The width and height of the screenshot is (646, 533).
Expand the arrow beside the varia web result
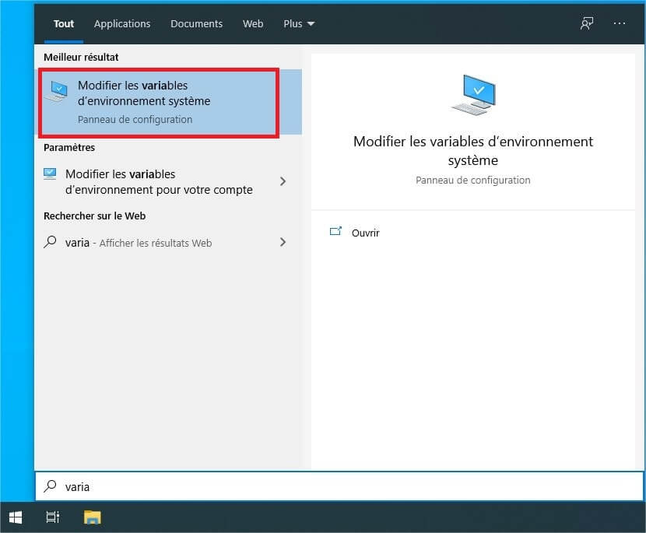click(283, 242)
